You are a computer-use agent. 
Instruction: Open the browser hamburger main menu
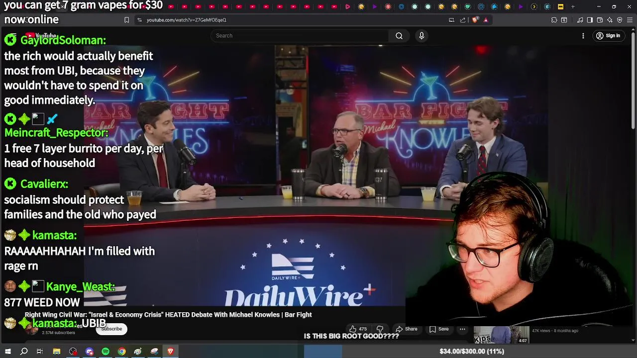pyautogui.click(x=630, y=20)
